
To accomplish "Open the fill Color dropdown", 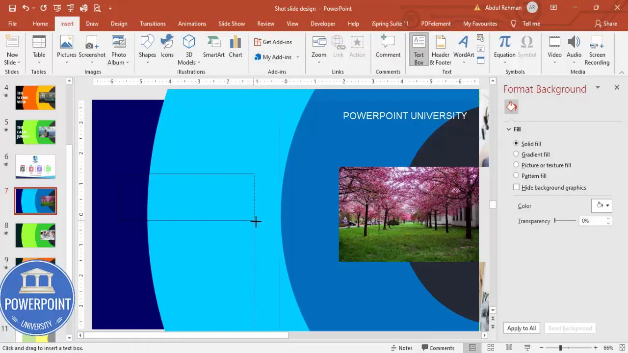I will (x=602, y=205).
